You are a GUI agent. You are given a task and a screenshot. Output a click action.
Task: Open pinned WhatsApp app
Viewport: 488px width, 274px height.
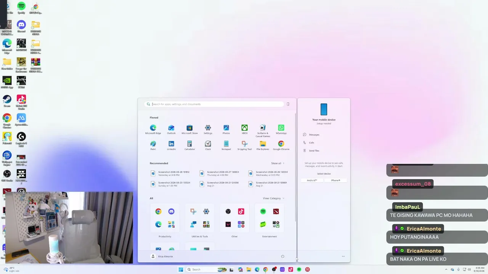pos(281,129)
